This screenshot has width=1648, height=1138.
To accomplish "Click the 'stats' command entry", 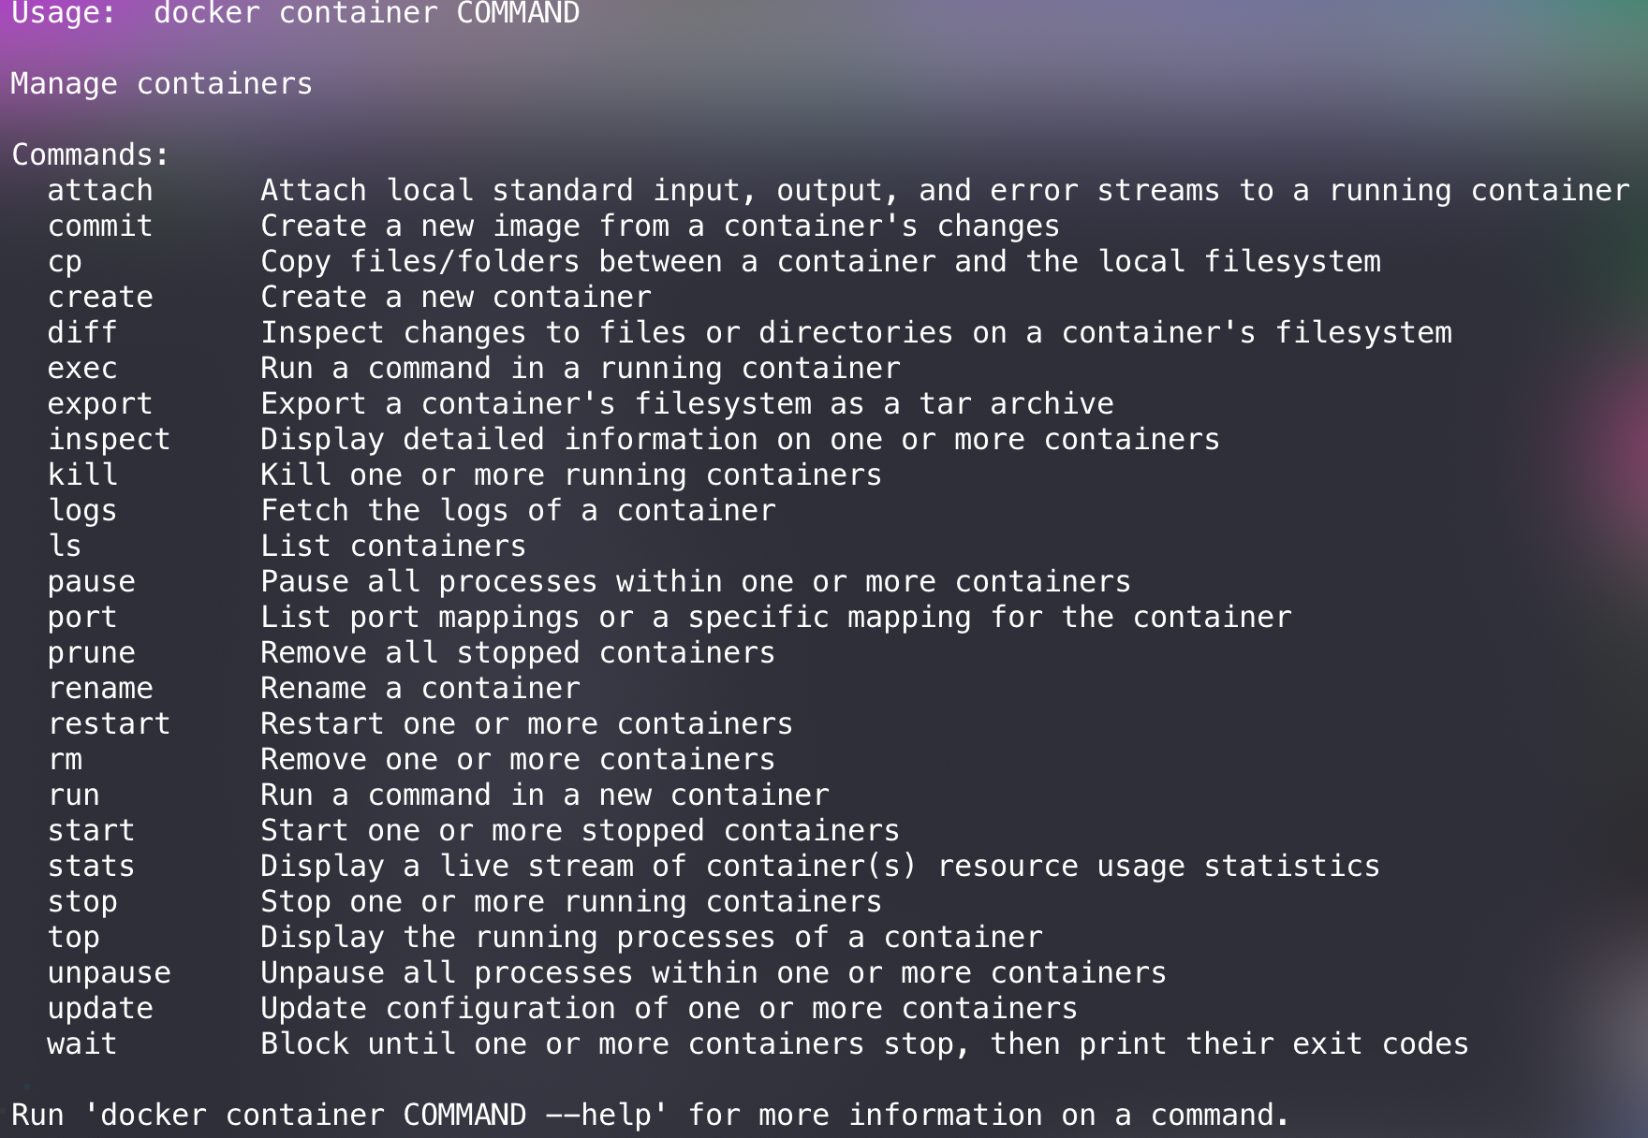I will tap(91, 867).
